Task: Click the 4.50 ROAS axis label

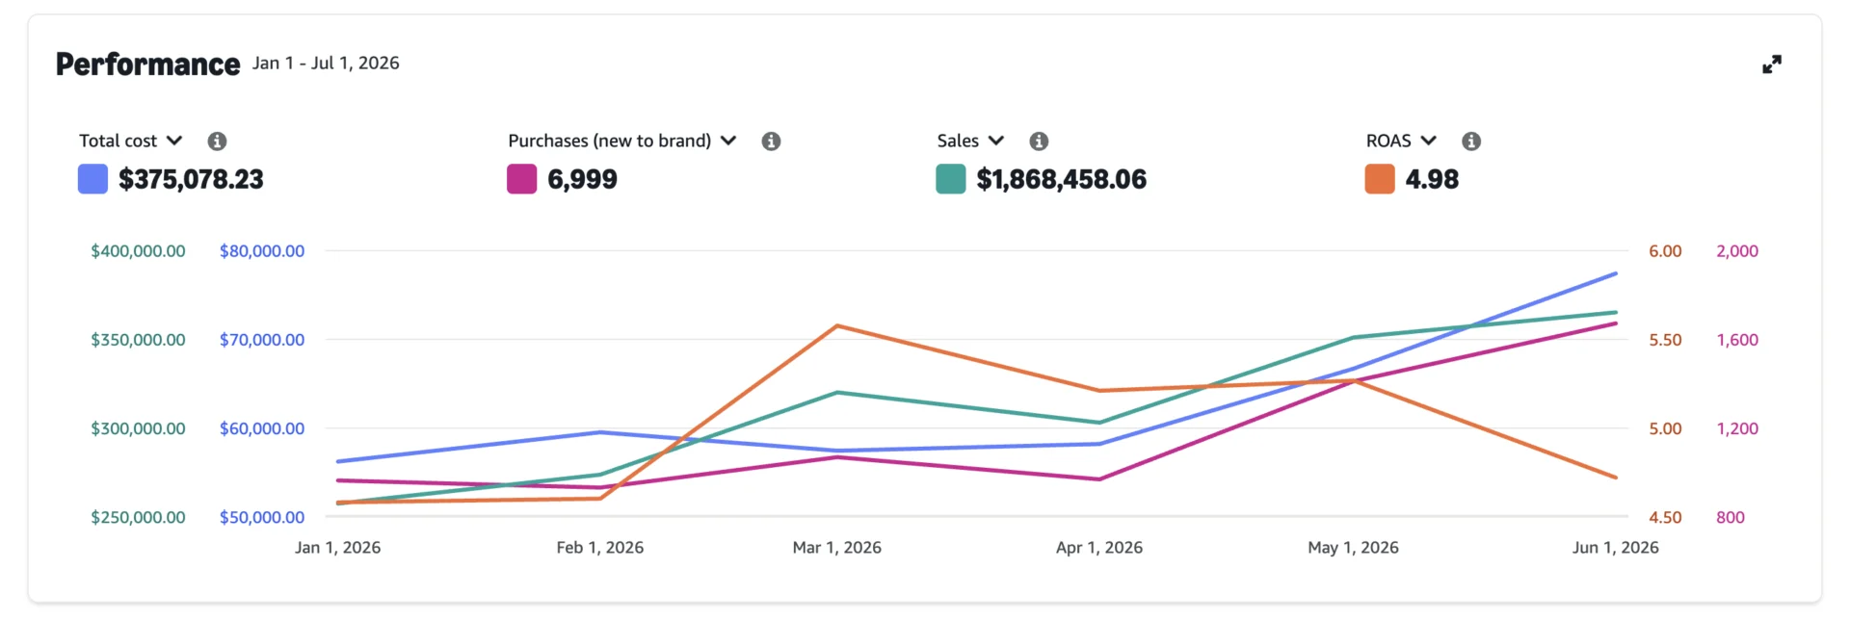Action: (x=1665, y=517)
